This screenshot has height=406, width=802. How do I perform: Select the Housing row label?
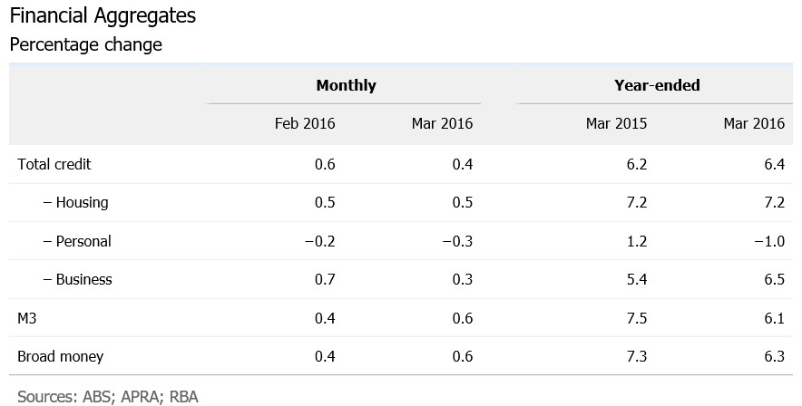click(x=75, y=202)
